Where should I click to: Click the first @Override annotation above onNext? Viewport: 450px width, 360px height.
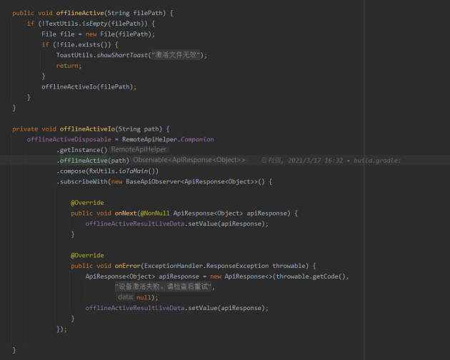click(x=87, y=203)
